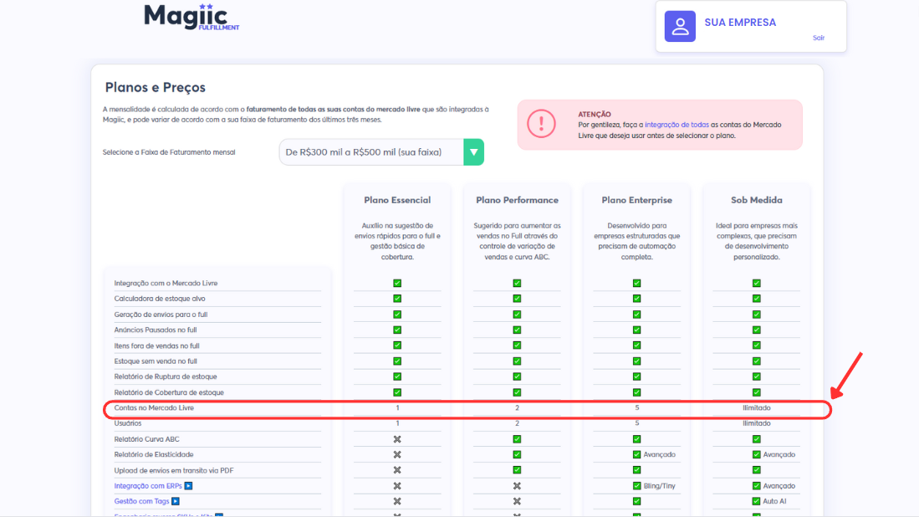
Task: Click Essencial checkmark for Itens fora de vendas
Action: (x=397, y=346)
